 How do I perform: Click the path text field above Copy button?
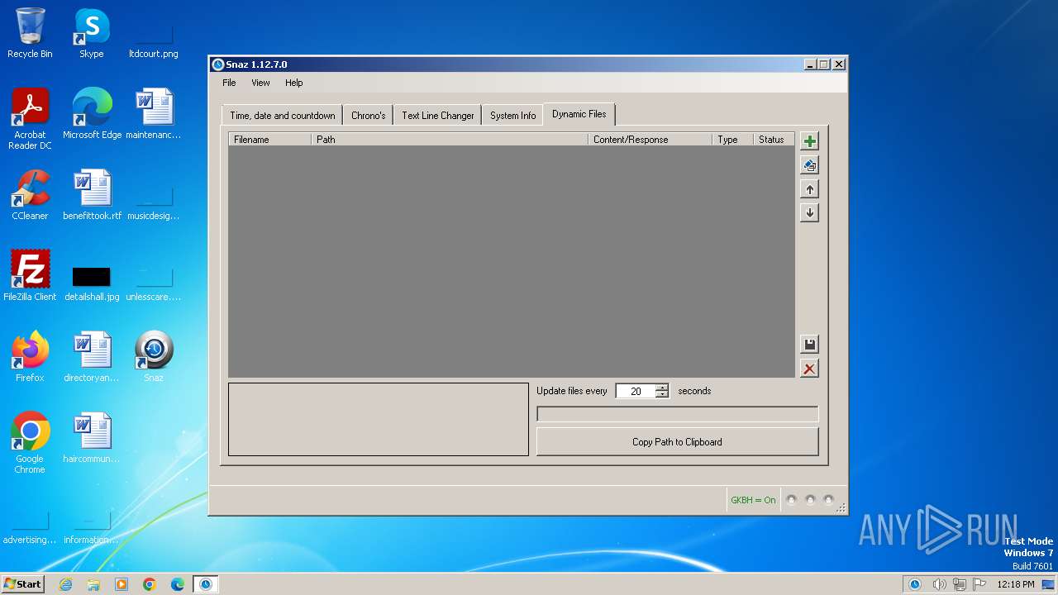pyautogui.click(x=677, y=414)
